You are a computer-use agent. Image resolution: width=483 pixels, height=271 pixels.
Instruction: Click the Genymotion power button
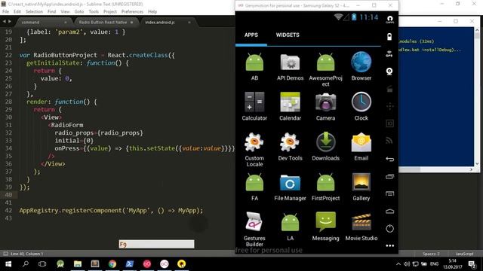coord(389,229)
